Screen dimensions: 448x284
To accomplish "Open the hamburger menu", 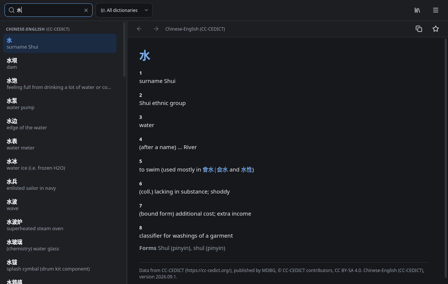I will coord(436,10).
